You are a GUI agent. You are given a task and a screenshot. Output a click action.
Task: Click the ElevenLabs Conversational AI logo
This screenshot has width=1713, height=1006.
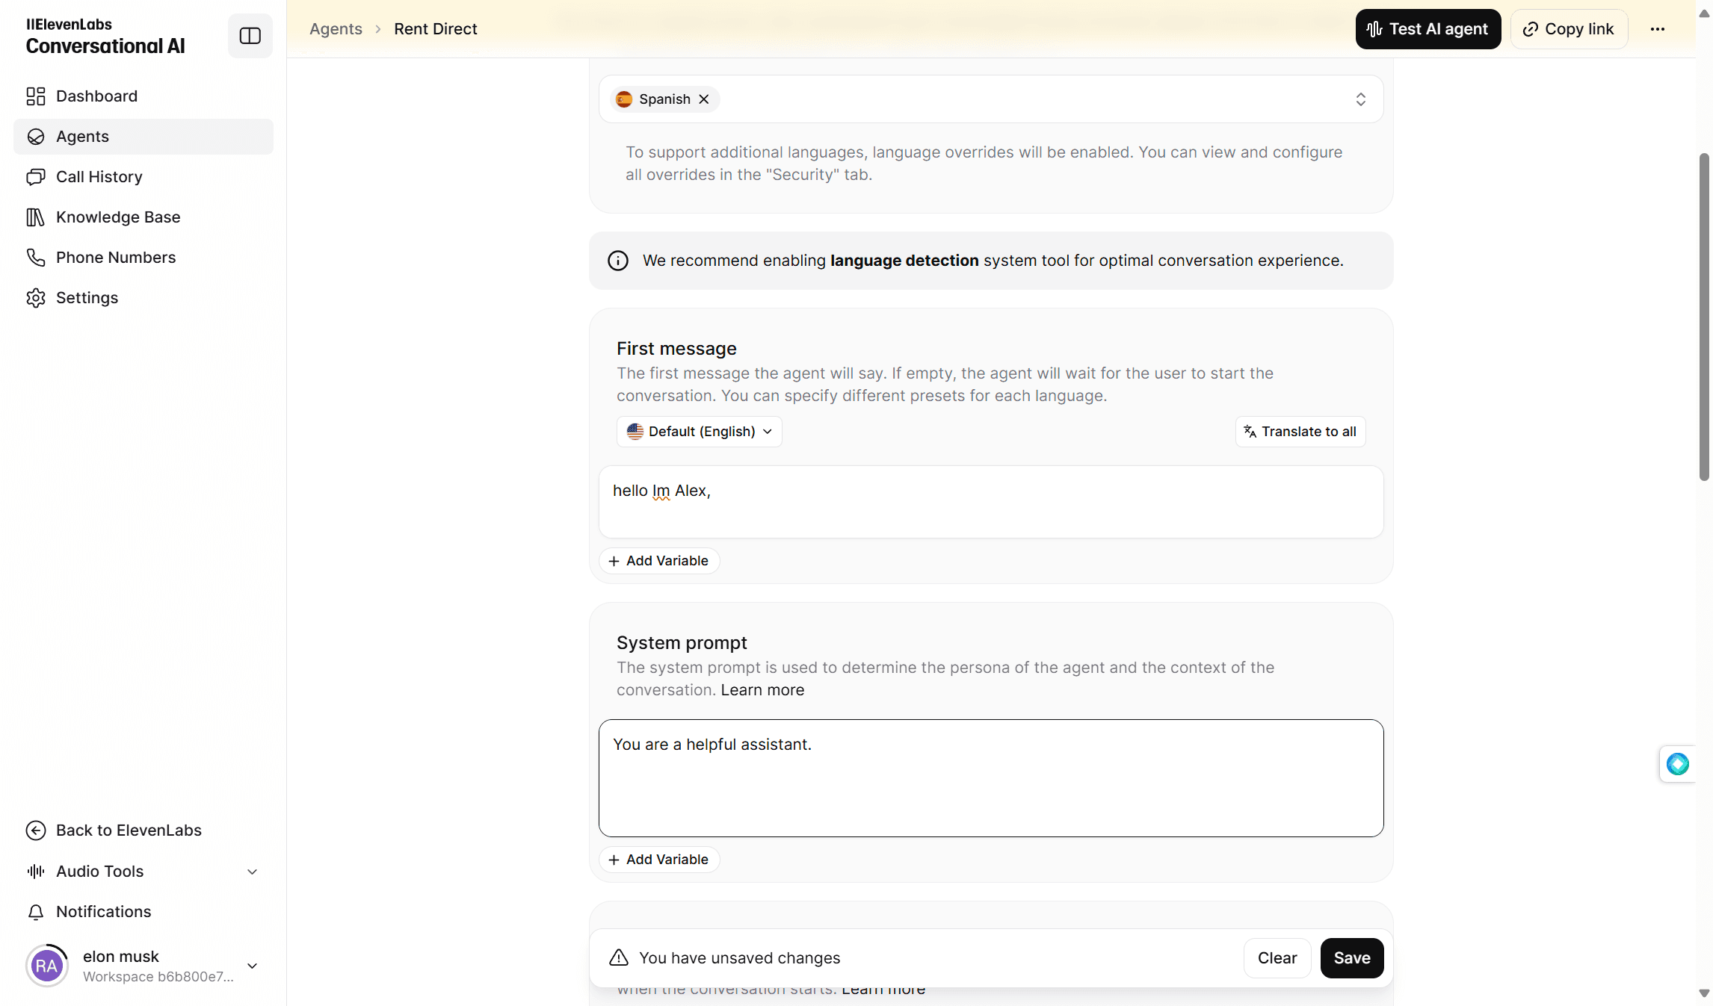pos(105,37)
